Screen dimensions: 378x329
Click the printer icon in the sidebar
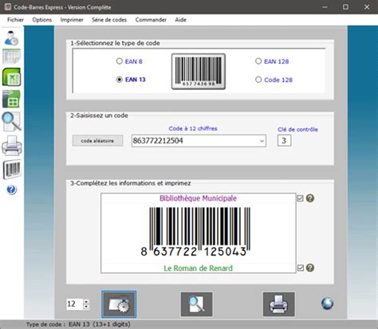point(12,146)
